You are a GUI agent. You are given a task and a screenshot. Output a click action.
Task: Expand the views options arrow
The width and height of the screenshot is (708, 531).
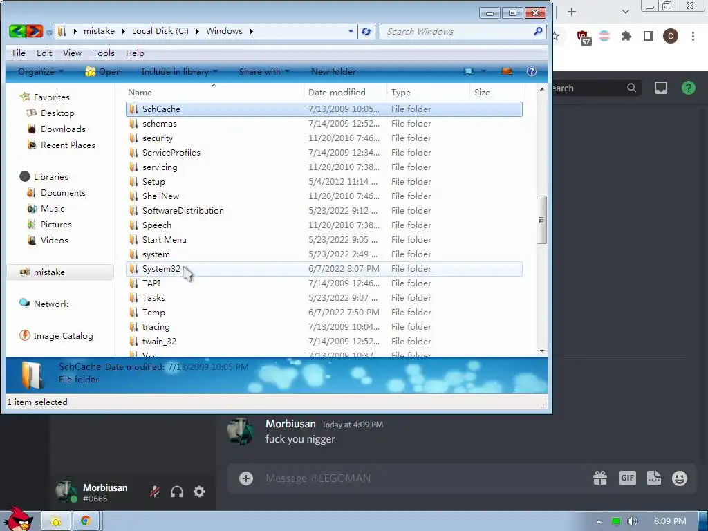[483, 71]
